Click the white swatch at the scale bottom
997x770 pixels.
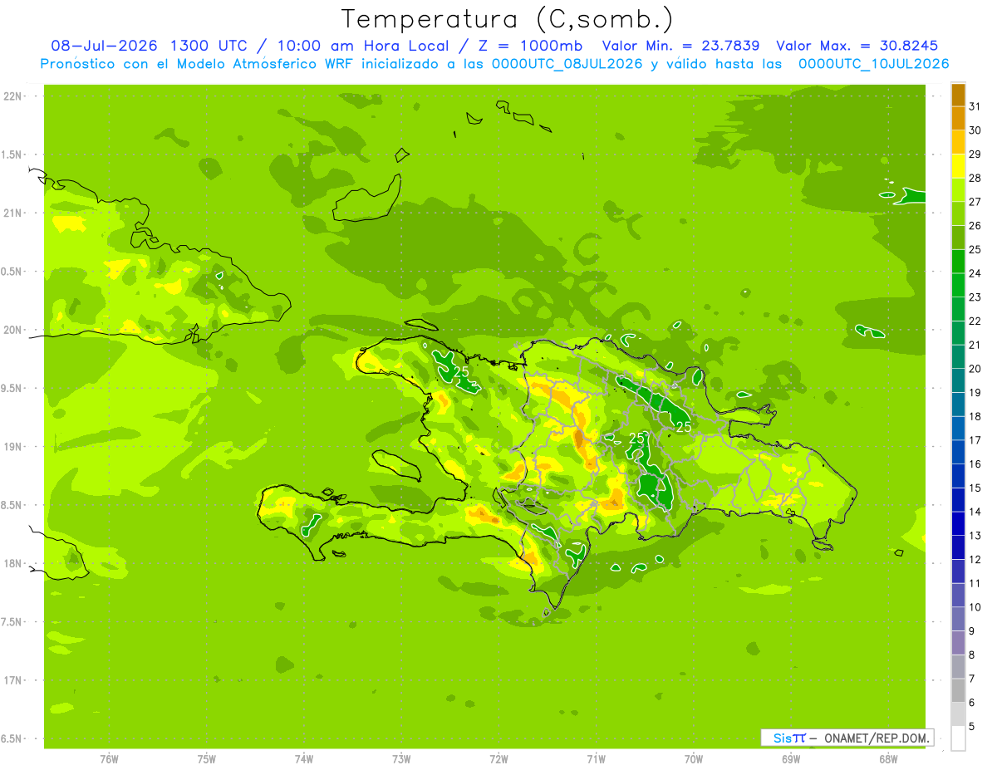point(958,738)
